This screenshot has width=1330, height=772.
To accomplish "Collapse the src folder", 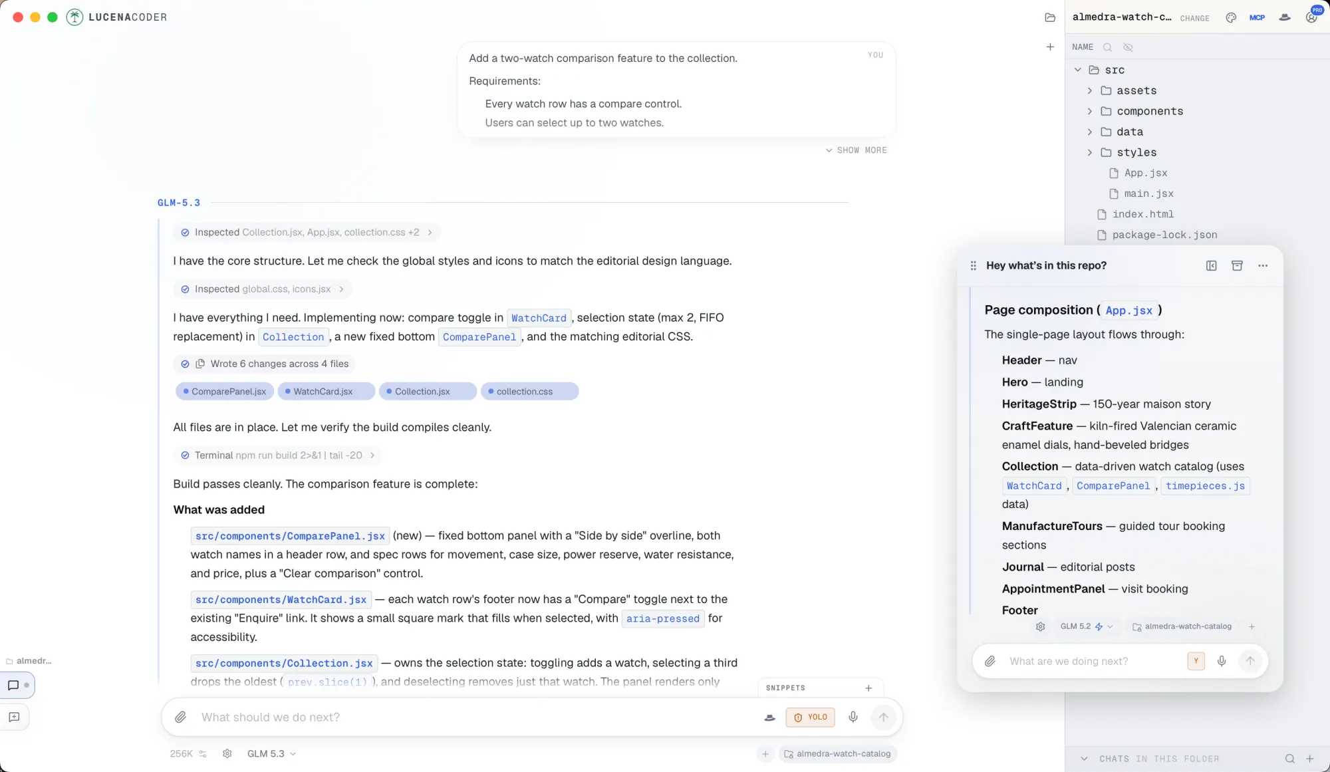I will [1078, 70].
